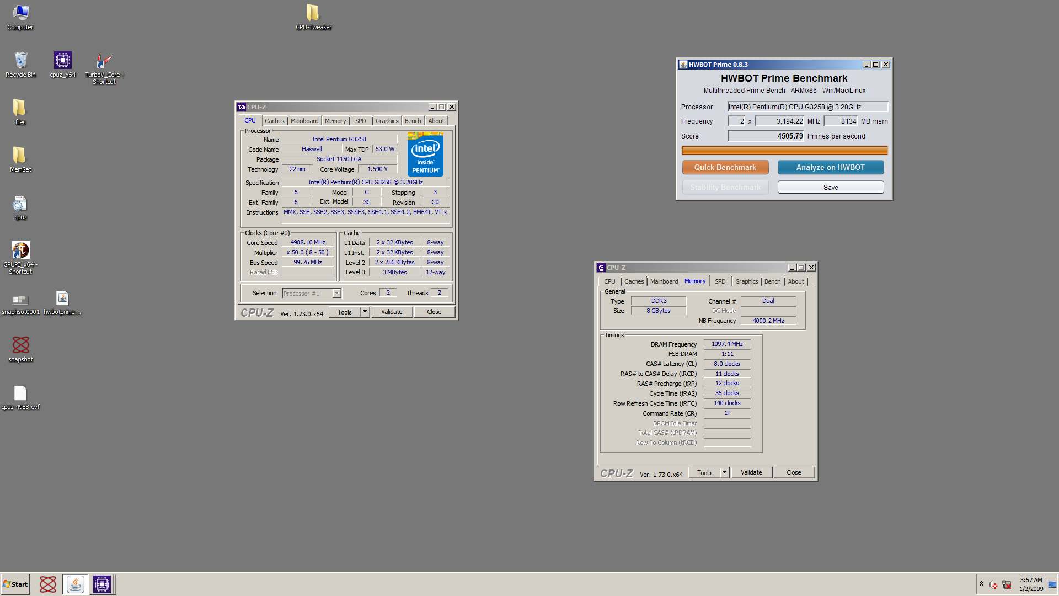Click Tools button in CPU window

point(345,312)
